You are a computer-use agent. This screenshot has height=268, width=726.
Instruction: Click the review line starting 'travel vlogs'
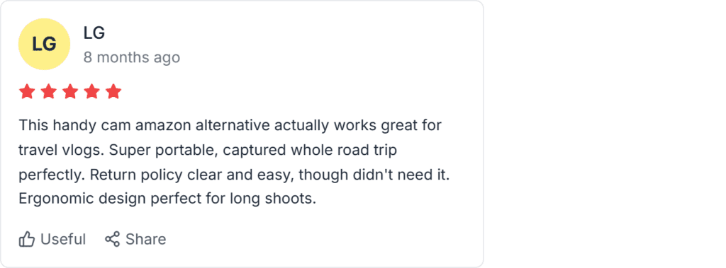[208, 150]
